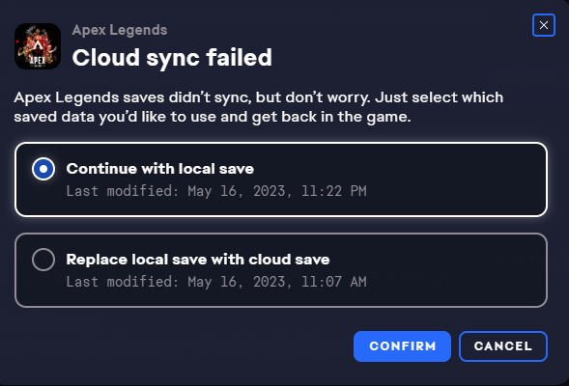
Task: Click the 'Continue with local save' label text
Action: [160, 169]
